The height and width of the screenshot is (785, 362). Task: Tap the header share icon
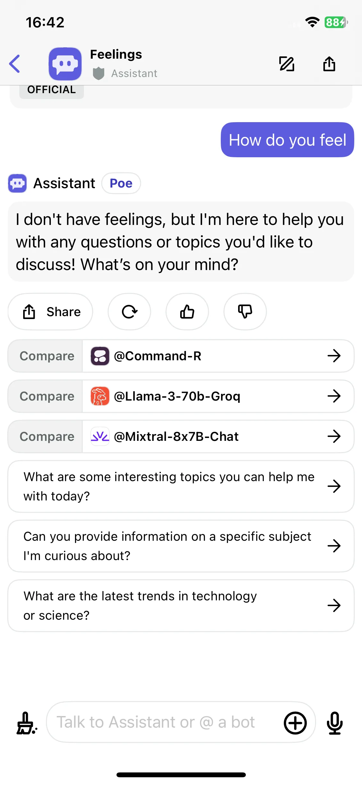point(329,63)
